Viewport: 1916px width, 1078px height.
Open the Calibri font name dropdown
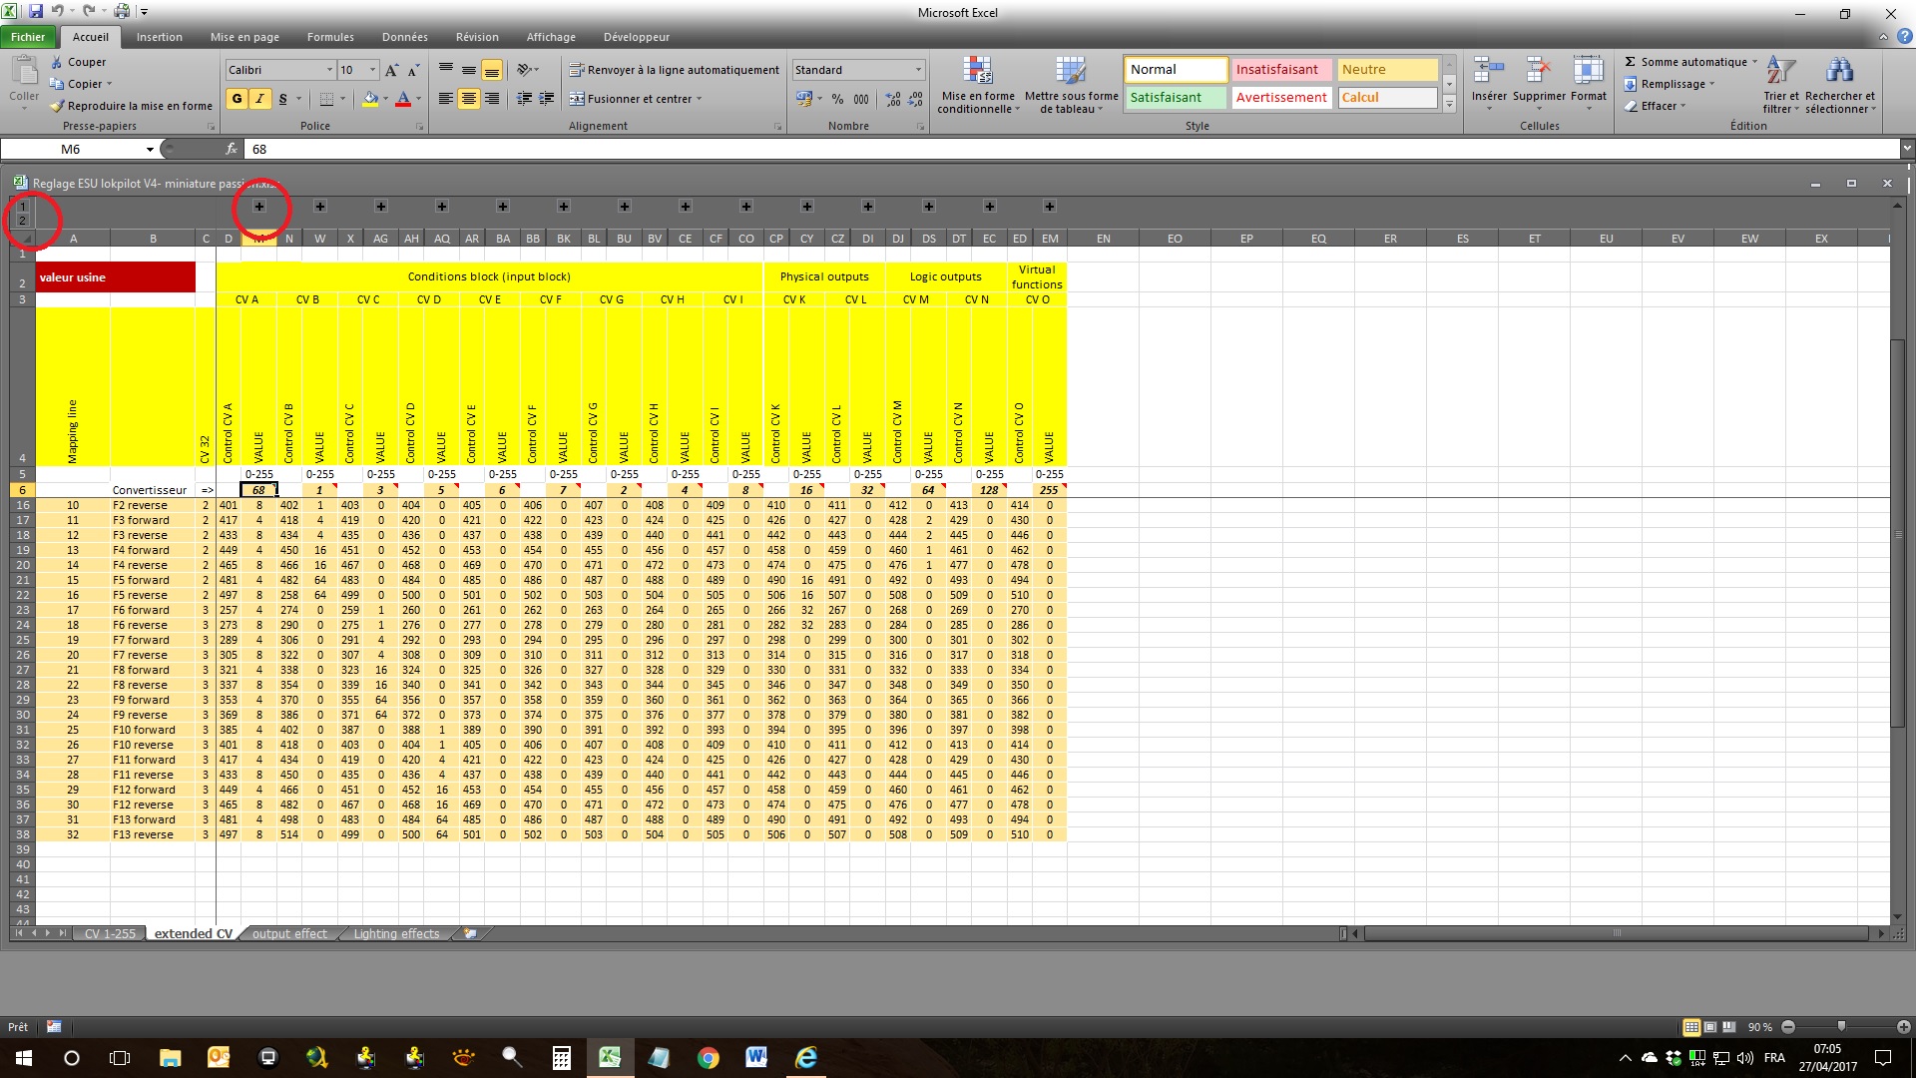329,70
